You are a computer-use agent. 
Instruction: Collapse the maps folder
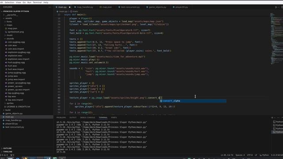(9, 25)
